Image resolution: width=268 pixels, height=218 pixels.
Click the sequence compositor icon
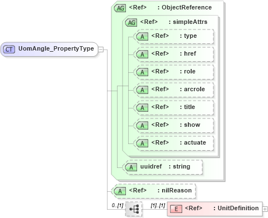point(134,209)
